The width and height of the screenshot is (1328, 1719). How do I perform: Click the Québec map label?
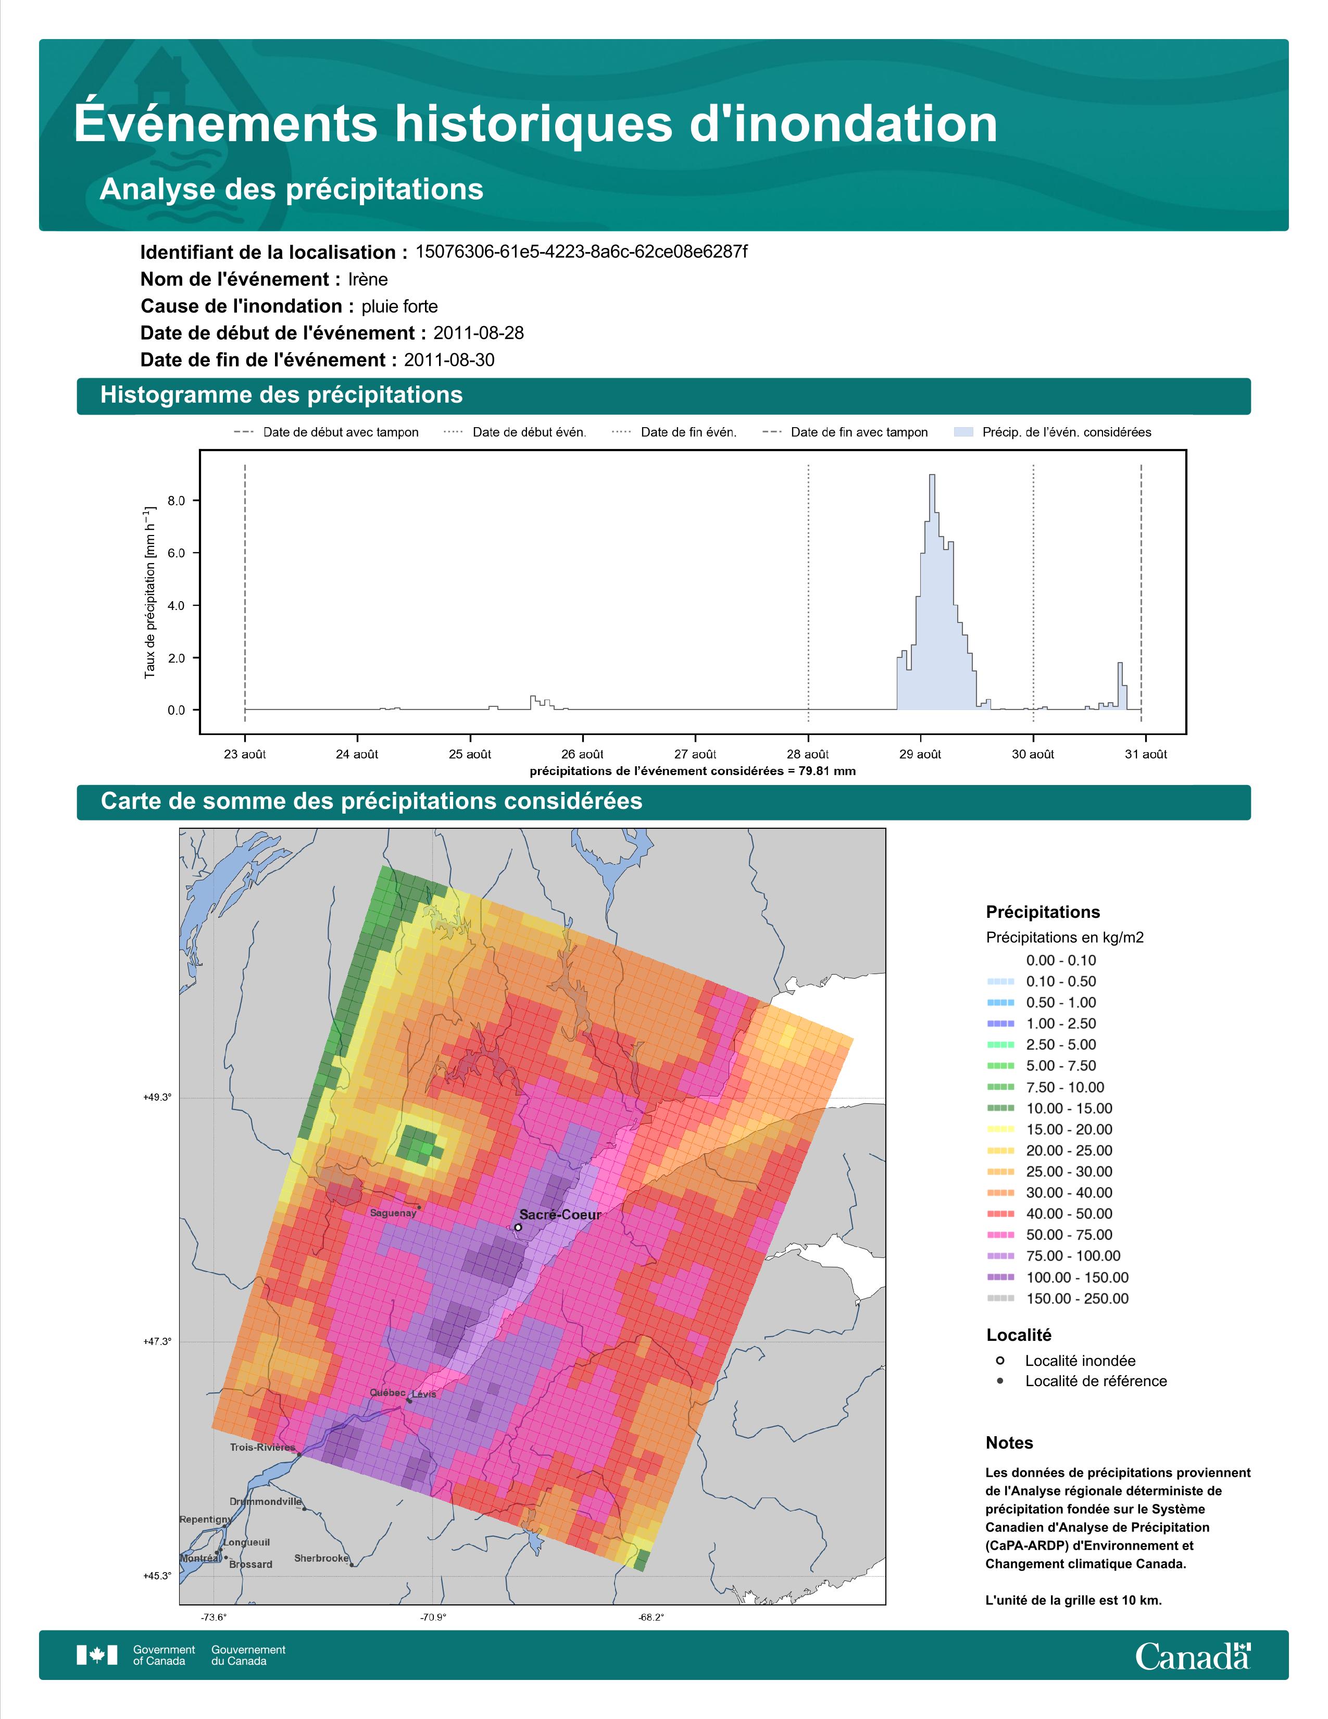click(388, 1392)
